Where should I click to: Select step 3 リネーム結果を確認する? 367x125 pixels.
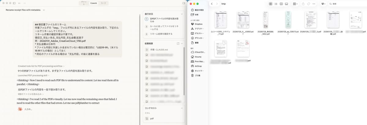159,34
